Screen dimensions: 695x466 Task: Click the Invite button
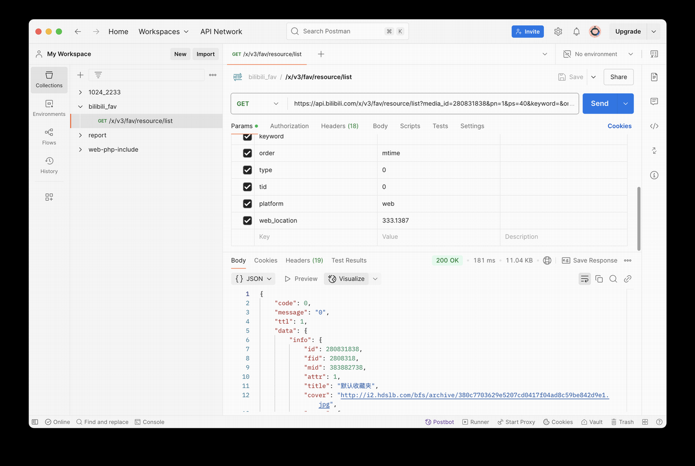click(528, 31)
